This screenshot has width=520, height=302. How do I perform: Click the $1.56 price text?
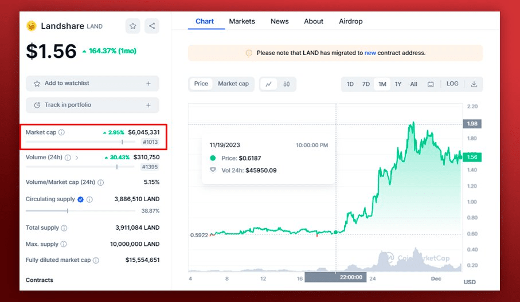click(x=52, y=52)
